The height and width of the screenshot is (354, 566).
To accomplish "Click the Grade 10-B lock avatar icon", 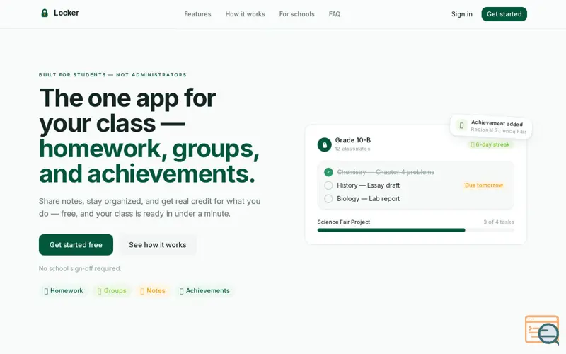I will (324, 144).
